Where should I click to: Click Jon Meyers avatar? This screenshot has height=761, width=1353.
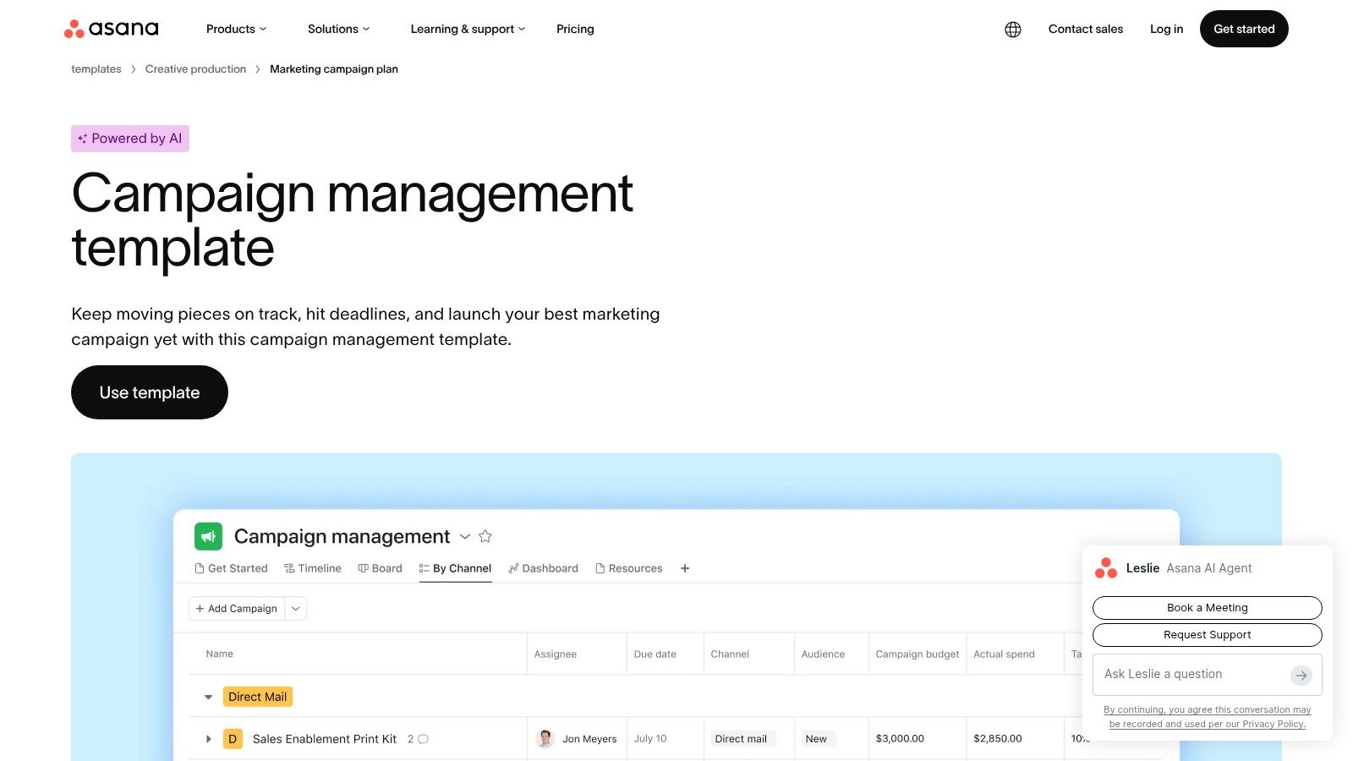[x=545, y=738]
